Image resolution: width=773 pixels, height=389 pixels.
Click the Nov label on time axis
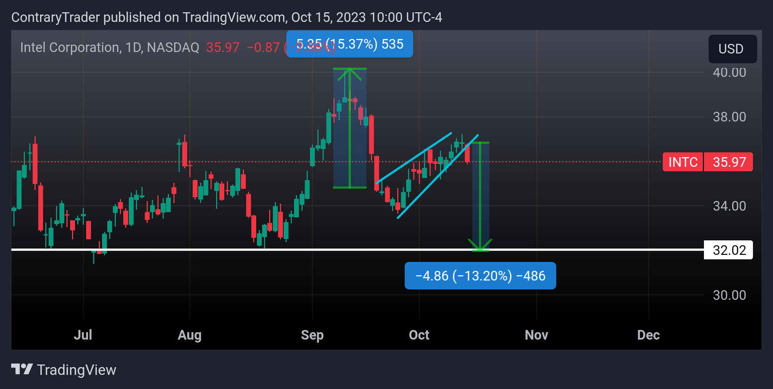point(536,335)
